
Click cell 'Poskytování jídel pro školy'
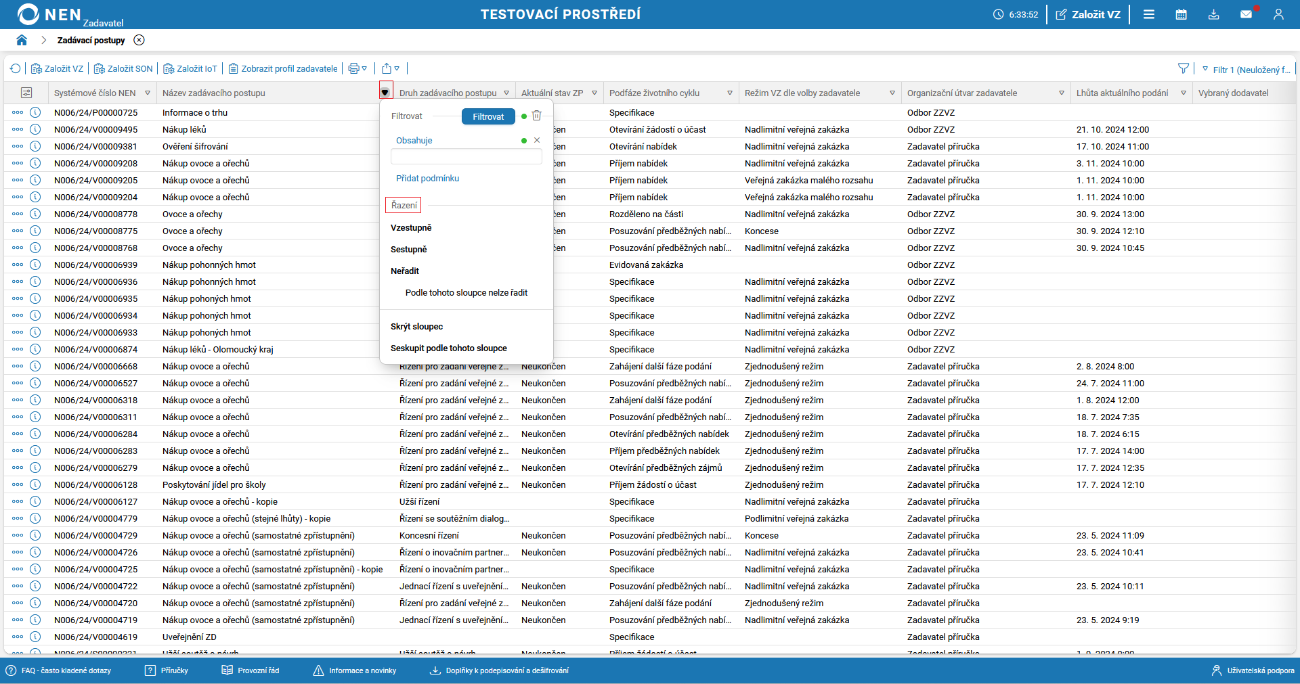click(214, 484)
